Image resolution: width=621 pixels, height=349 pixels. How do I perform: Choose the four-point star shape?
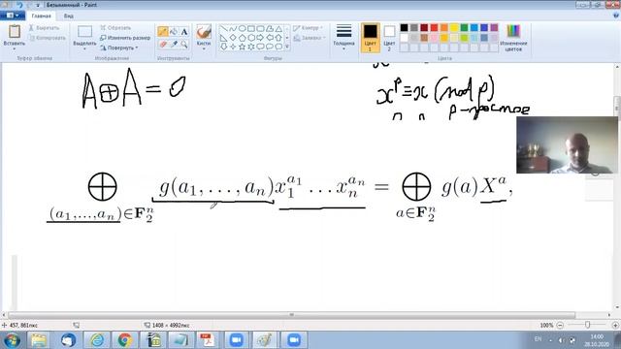[233, 47]
